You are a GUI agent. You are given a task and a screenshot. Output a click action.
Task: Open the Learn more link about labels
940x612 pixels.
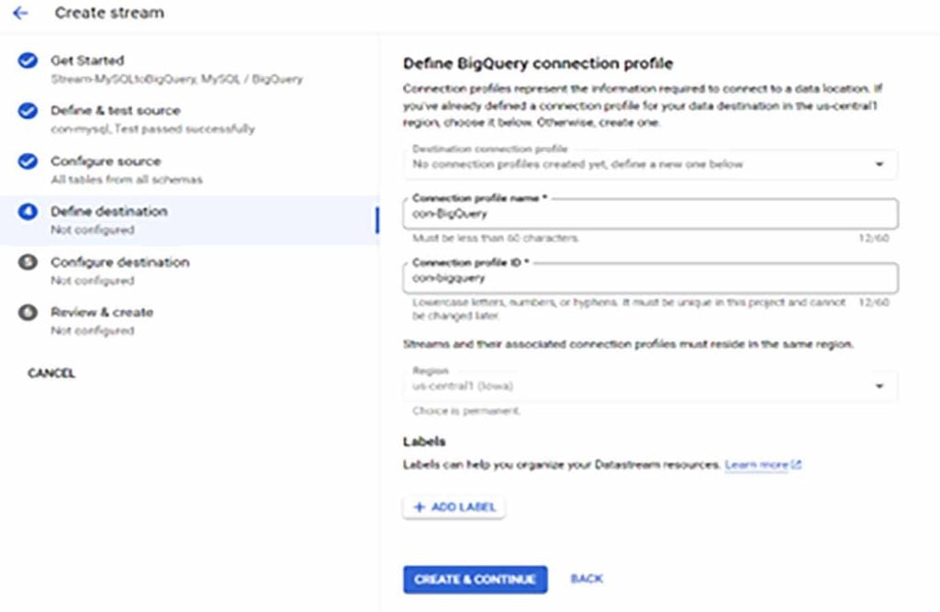(756, 464)
